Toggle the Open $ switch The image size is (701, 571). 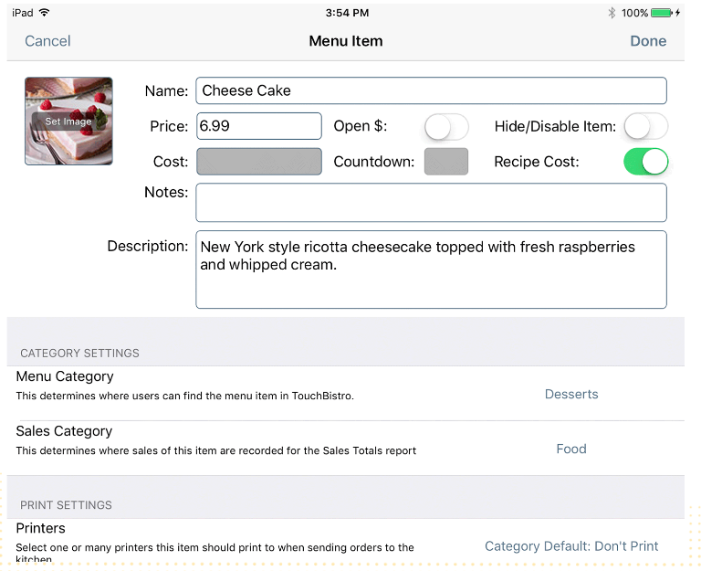click(x=446, y=126)
